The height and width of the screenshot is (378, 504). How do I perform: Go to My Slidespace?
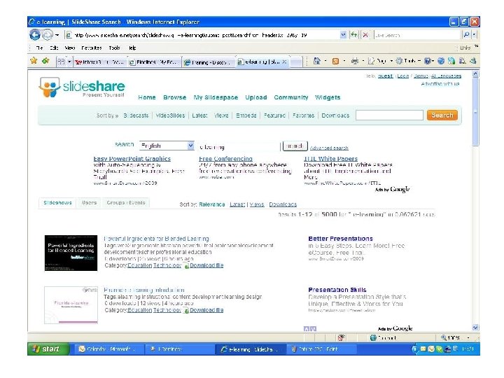216,97
